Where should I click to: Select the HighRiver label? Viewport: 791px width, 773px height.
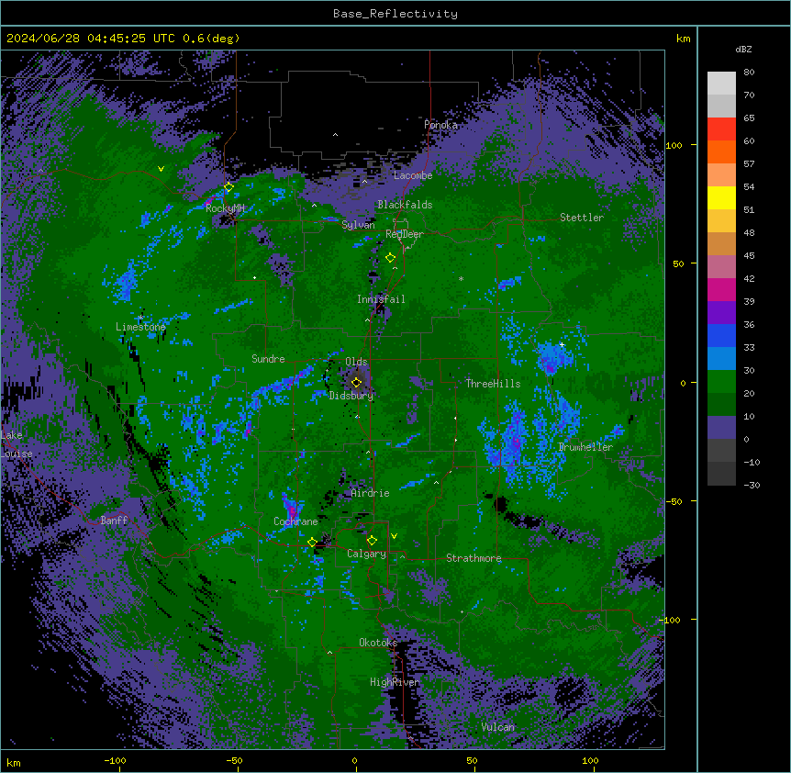tap(395, 682)
